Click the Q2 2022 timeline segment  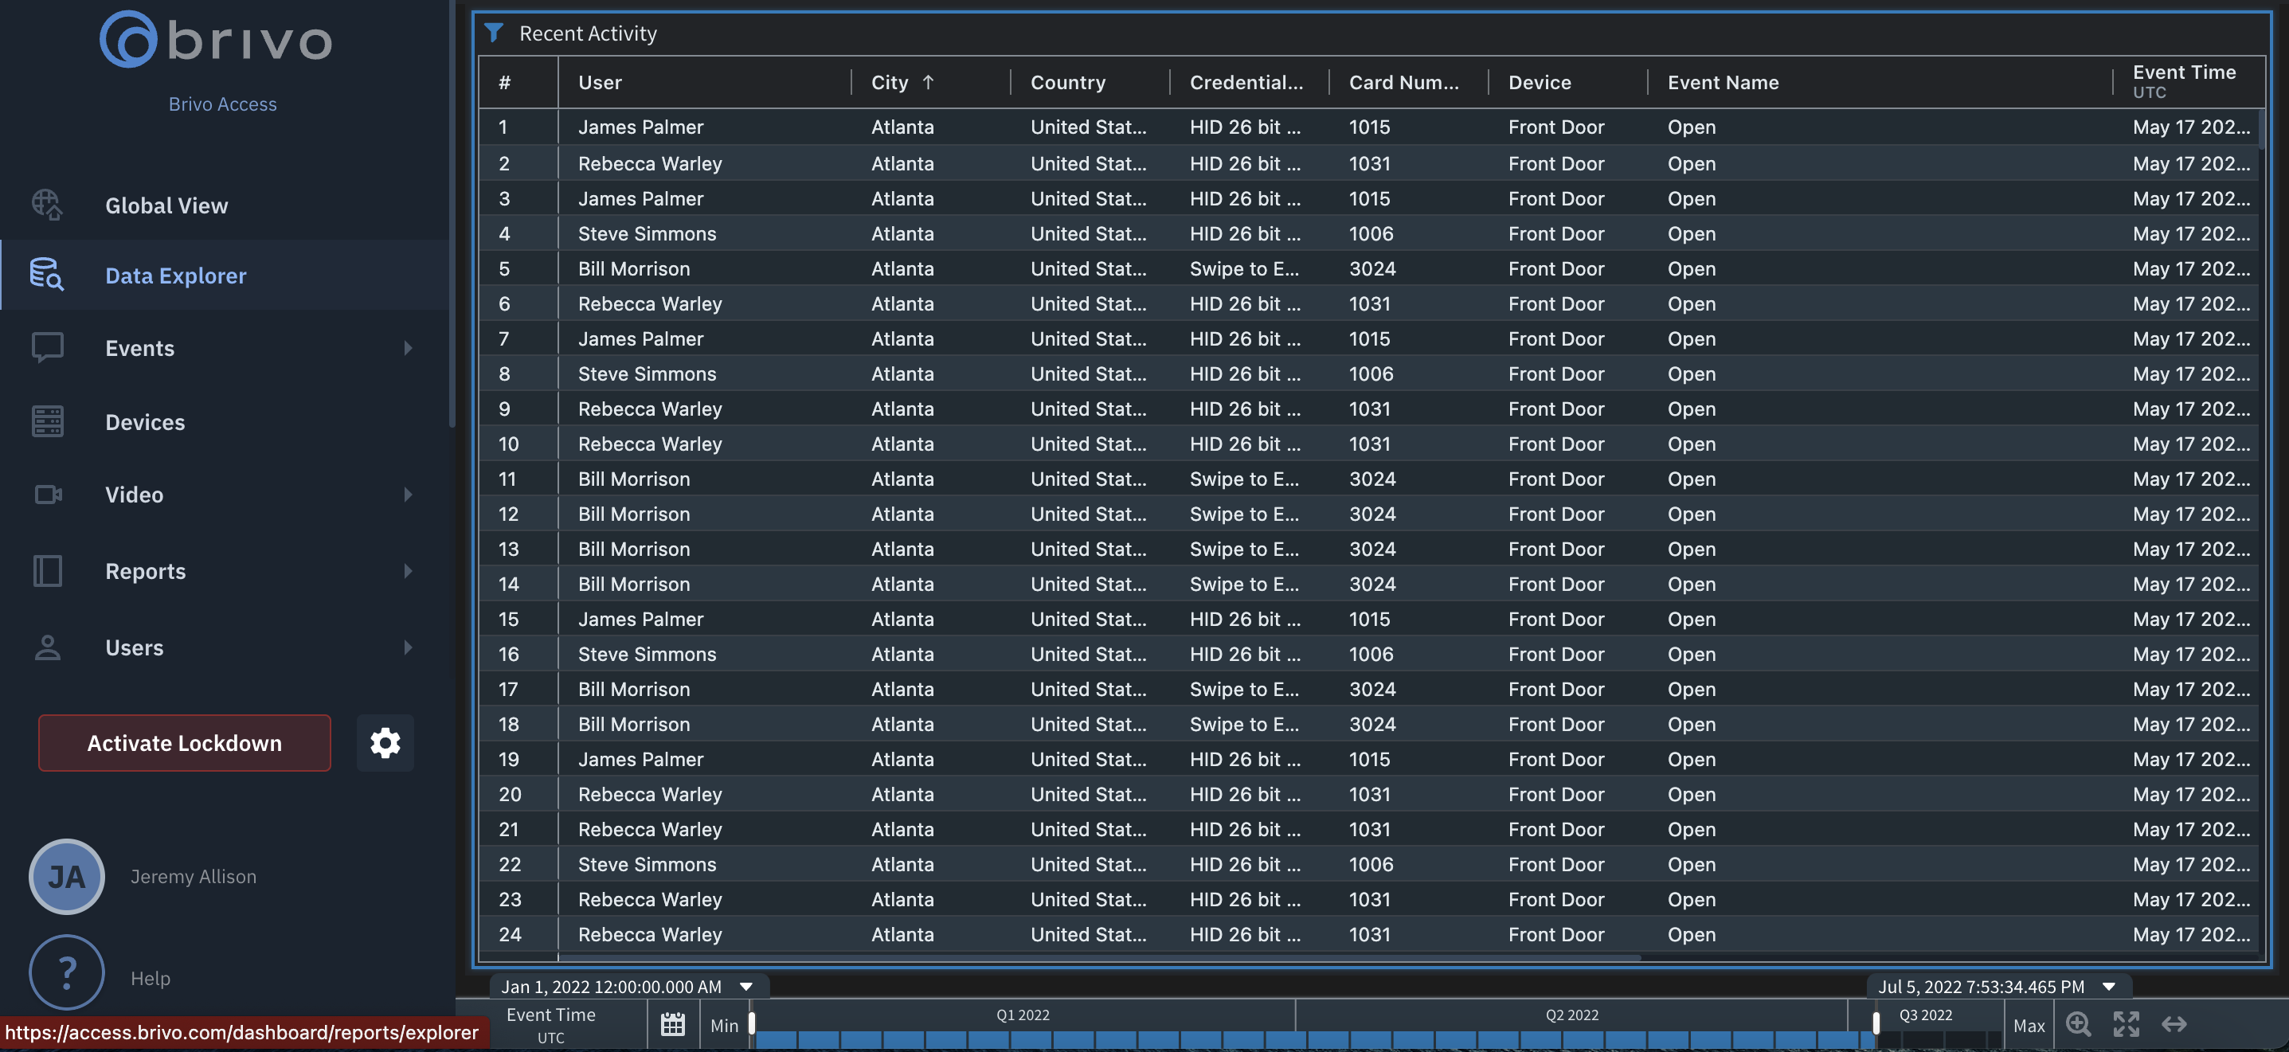1571,1015
